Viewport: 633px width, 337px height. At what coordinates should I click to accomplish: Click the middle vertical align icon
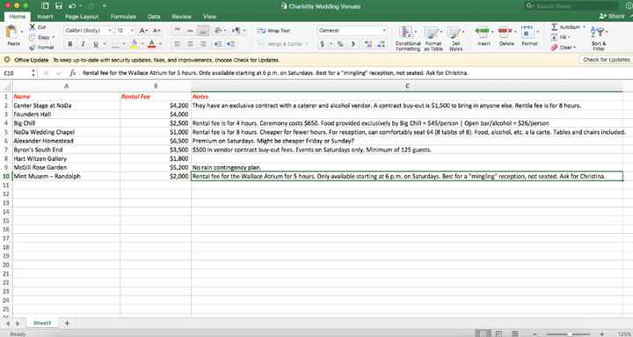[x=190, y=31]
